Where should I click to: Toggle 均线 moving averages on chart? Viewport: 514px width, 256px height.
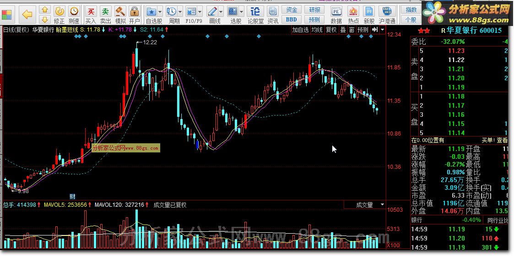[317, 30]
